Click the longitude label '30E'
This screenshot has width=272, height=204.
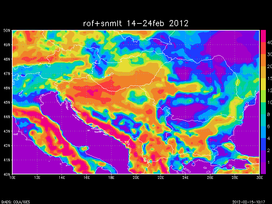pos(259,177)
